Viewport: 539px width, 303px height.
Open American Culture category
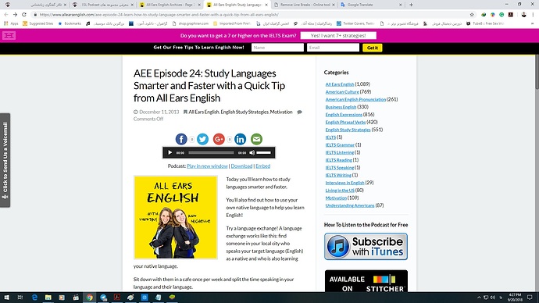point(342,91)
